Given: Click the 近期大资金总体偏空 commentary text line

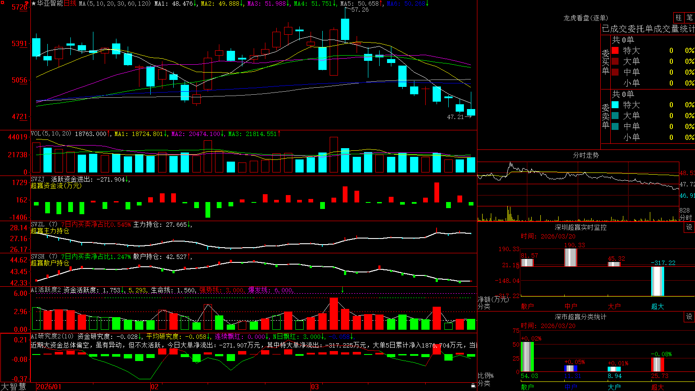Looking at the screenshot, I should (254, 345).
